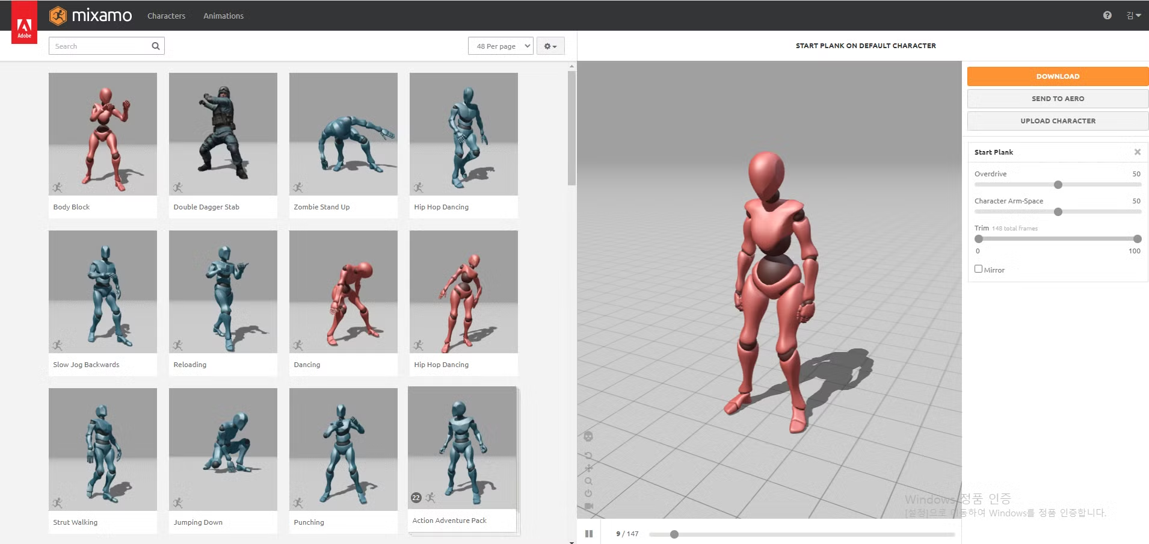
Task: Adjust the Character Arm-Space slider handle
Action: (x=1058, y=212)
